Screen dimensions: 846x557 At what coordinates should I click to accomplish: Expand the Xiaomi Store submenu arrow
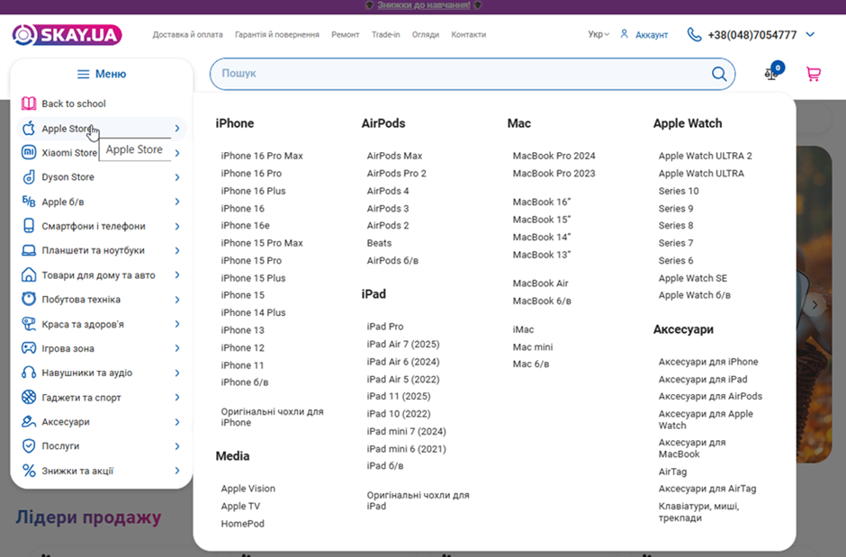pos(177,153)
